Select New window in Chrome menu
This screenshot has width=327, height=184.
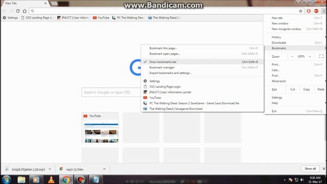click(x=295, y=24)
